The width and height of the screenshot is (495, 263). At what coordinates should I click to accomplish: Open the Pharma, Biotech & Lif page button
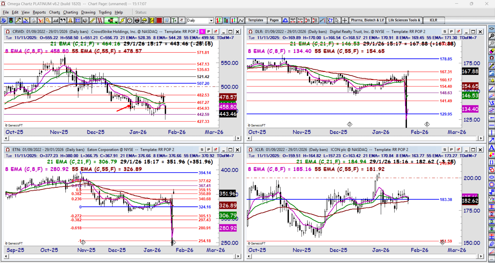point(367,20)
